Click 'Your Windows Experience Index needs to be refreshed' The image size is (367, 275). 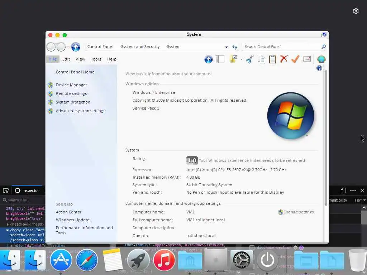(252, 160)
